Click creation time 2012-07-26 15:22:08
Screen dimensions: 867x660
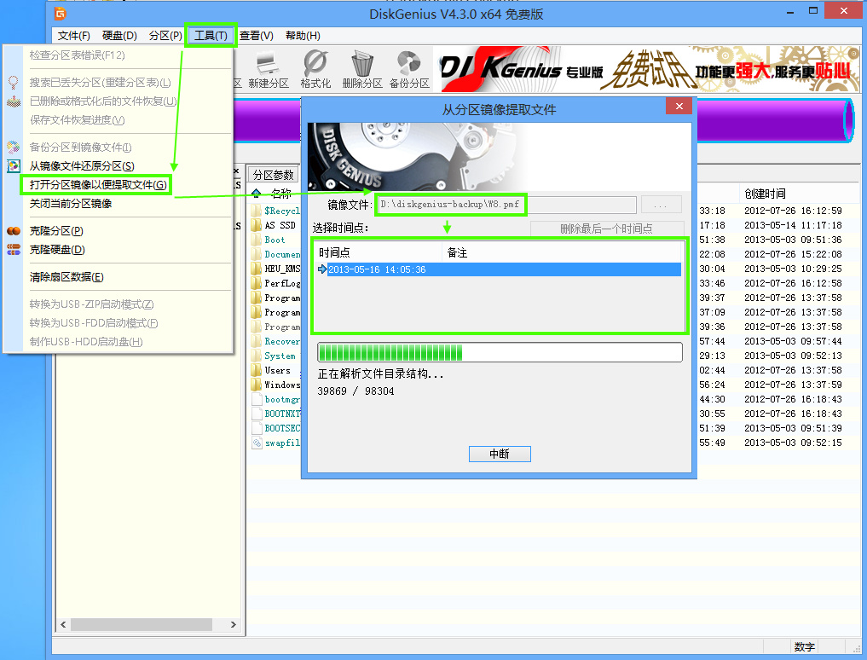pyautogui.click(x=793, y=254)
